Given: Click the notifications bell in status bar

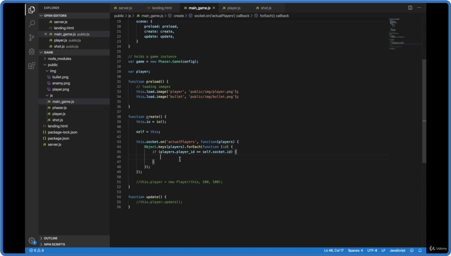Looking at the screenshot, I should [420, 250].
